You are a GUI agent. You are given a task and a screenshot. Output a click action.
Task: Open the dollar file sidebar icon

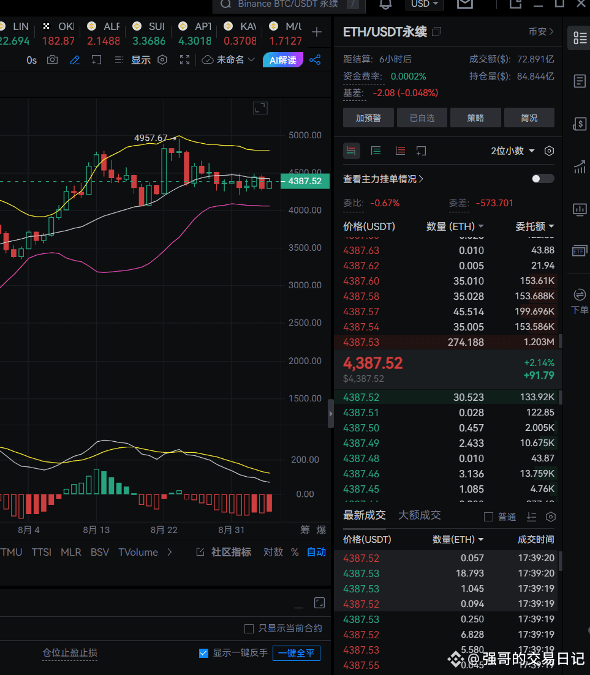pos(580,124)
